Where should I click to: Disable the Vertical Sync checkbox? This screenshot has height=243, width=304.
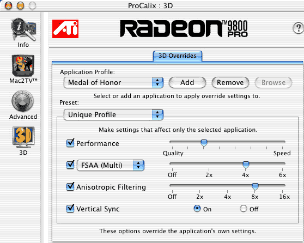coord(70,209)
